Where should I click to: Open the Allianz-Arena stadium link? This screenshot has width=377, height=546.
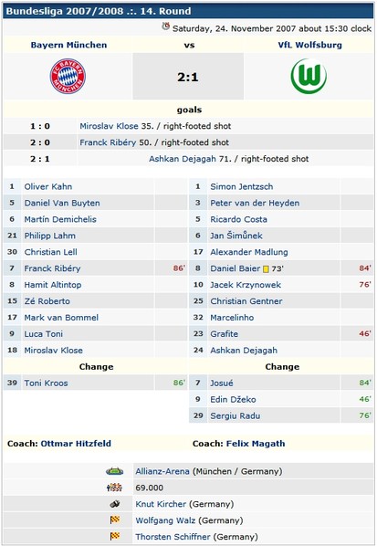162,471
